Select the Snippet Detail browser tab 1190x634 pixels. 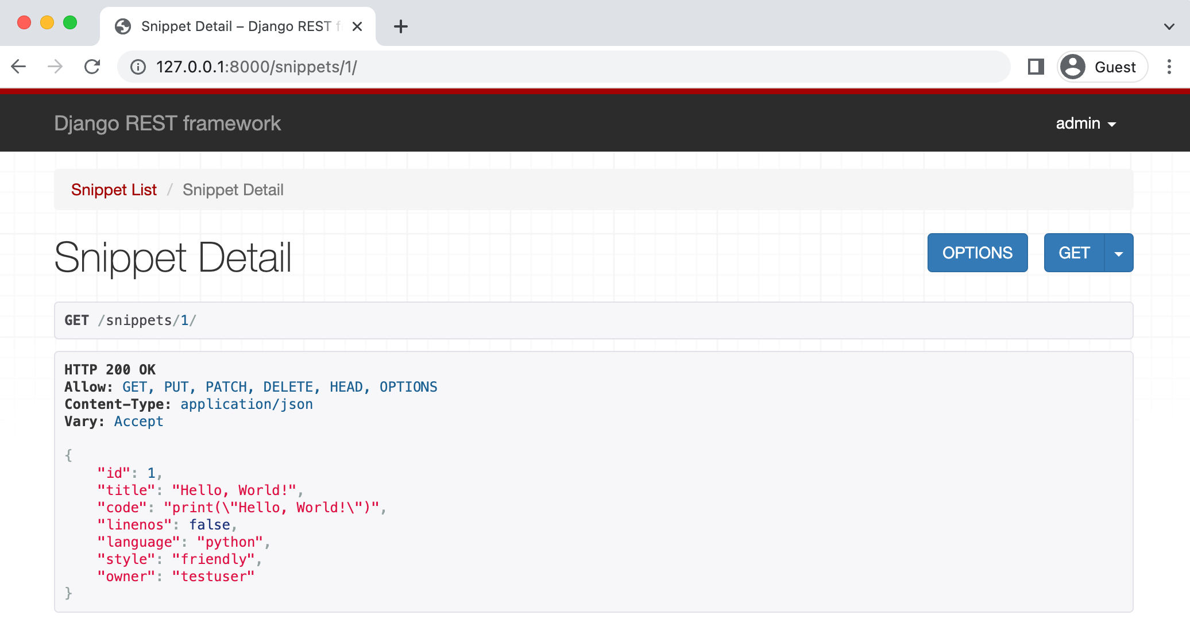click(238, 26)
